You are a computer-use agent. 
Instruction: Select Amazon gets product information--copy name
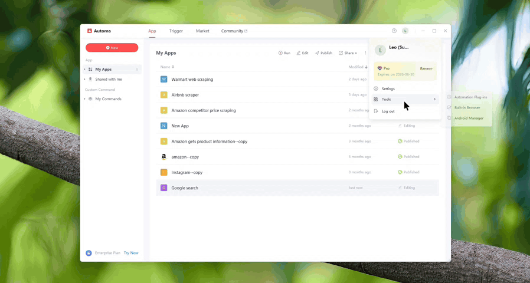click(210, 141)
